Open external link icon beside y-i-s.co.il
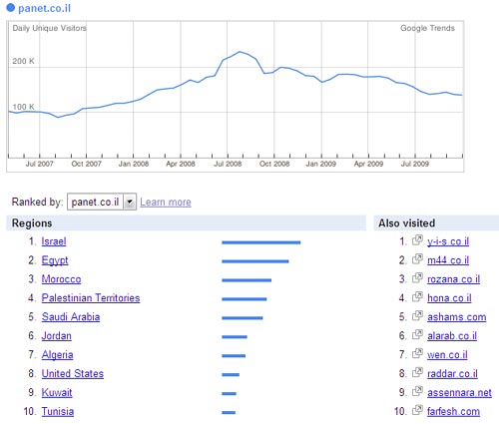 pyautogui.click(x=417, y=239)
